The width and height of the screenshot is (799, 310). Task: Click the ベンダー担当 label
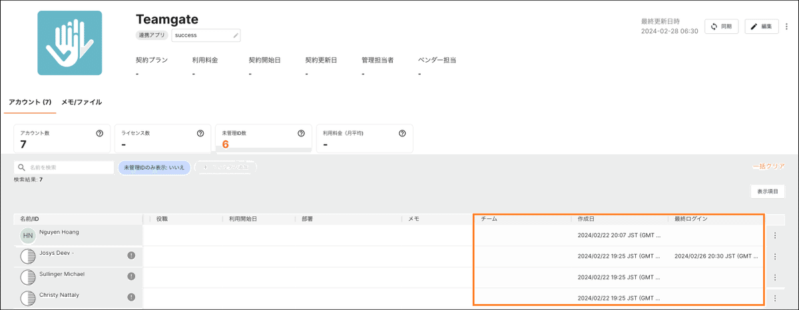(x=437, y=60)
